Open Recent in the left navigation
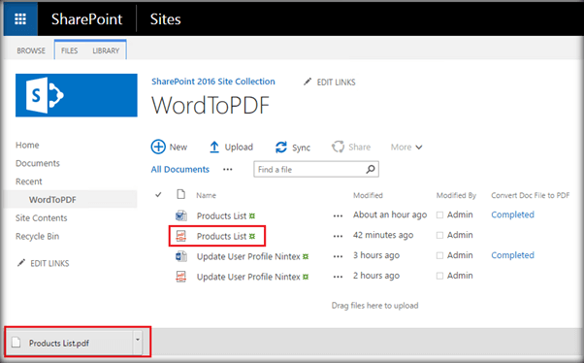The height and width of the screenshot is (363, 584). tap(29, 181)
